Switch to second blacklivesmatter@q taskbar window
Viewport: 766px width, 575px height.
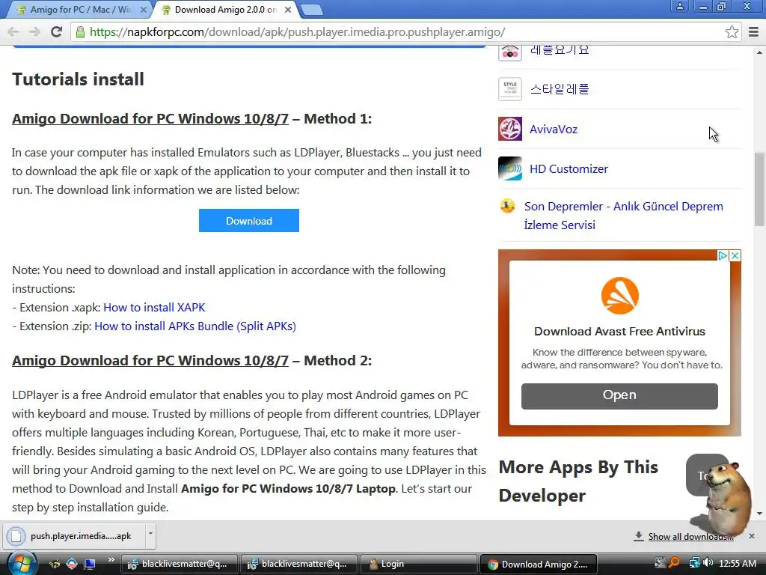(x=299, y=565)
